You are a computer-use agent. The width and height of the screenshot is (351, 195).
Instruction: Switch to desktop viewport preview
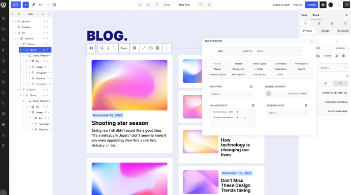click(x=140, y=5)
